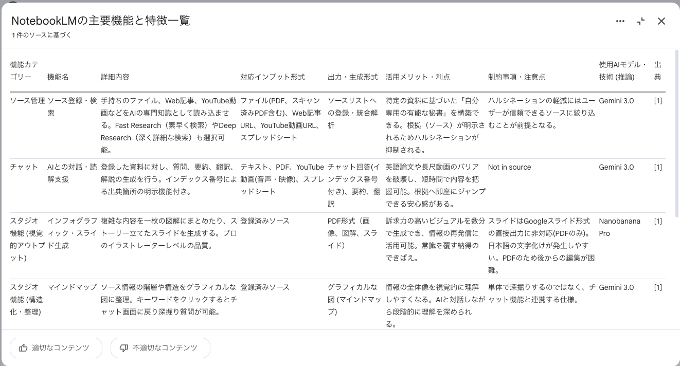The height and width of the screenshot is (366, 680).
Task: Click the 詳細内容 column header
Action: pos(115,77)
